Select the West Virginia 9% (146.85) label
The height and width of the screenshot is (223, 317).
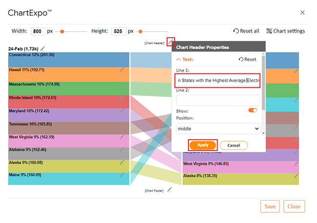[206, 164]
